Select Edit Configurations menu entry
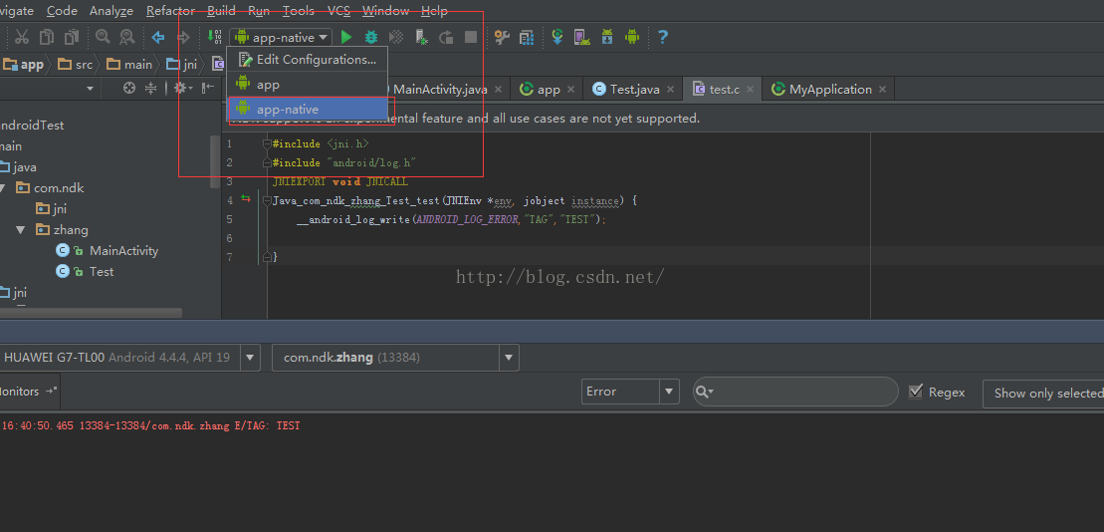 click(x=316, y=60)
